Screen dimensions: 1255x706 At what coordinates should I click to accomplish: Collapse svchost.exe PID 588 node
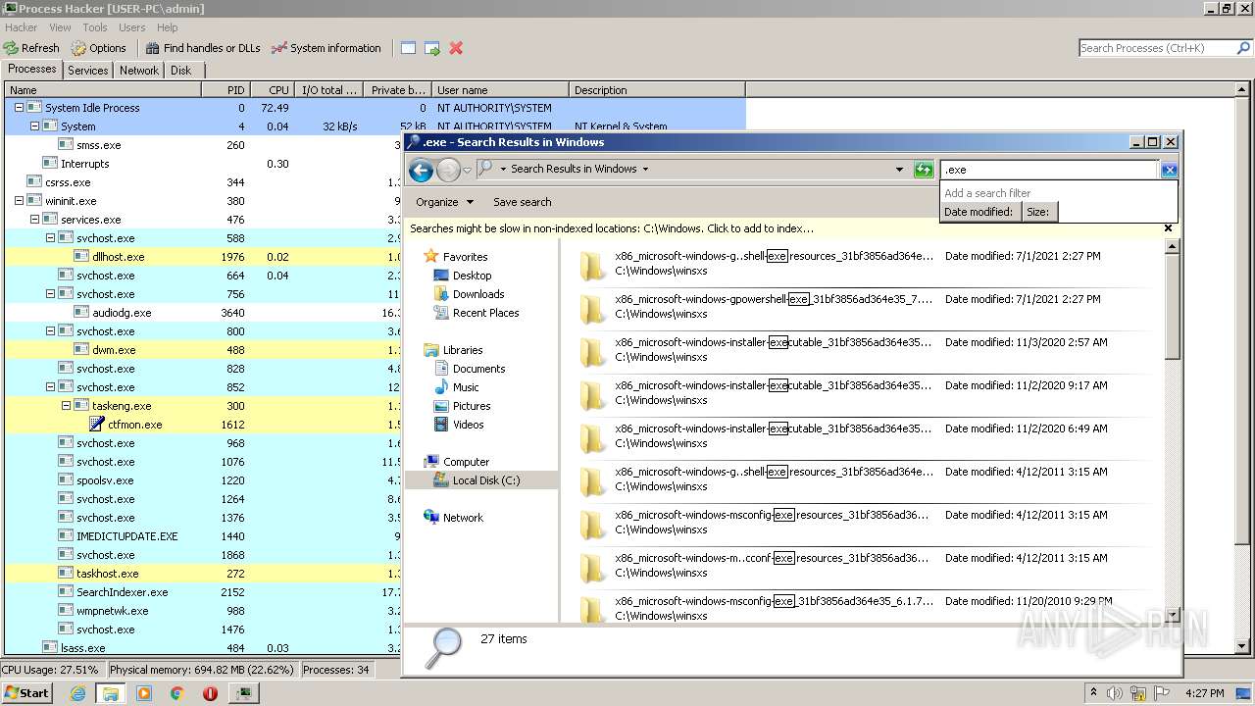(50, 238)
